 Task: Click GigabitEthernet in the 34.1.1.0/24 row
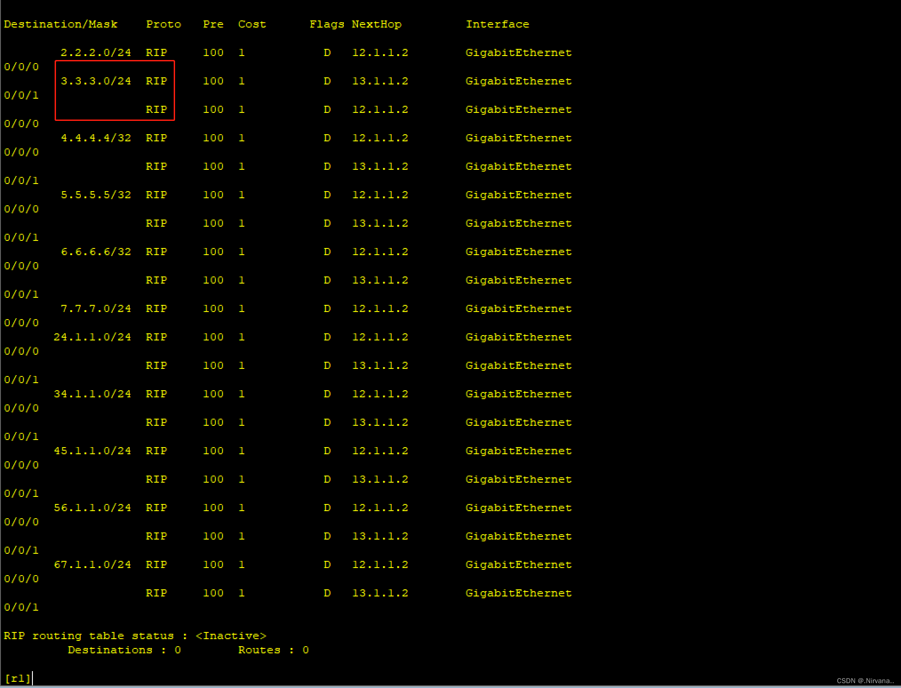519,394
